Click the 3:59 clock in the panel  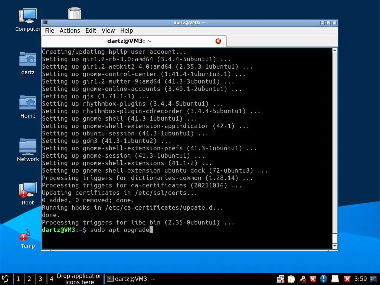click(x=360, y=279)
